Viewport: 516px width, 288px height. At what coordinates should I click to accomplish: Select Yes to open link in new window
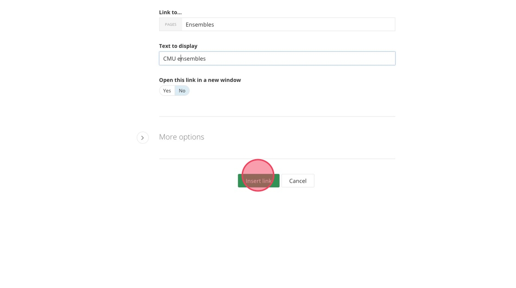pyautogui.click(x=167, y=91)
